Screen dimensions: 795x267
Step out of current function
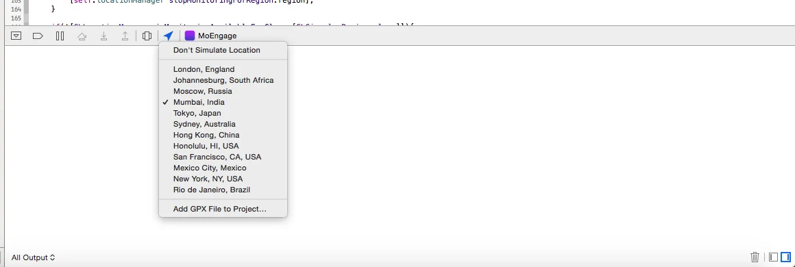[125, 36]
